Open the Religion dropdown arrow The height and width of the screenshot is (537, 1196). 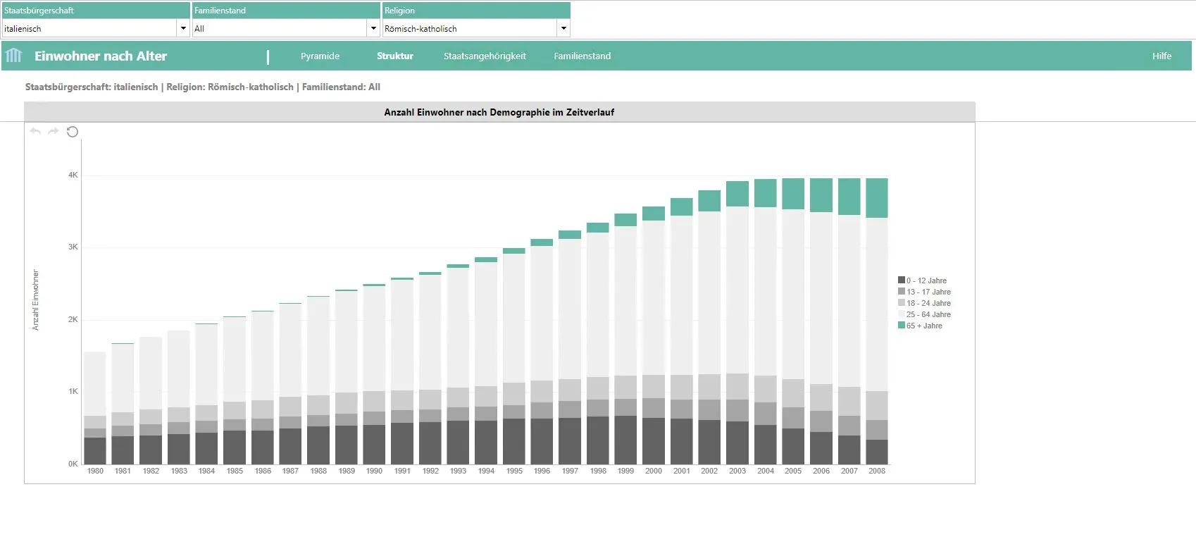(x=563, y=29)
